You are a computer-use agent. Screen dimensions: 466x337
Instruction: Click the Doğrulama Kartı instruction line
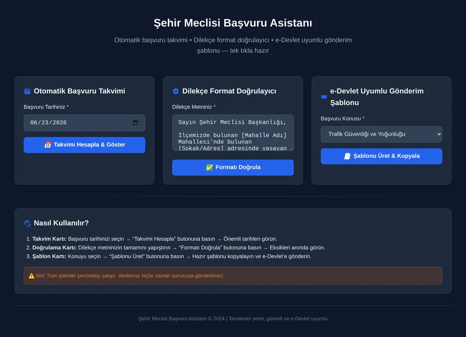pyautogui.click(x=179, y=247)
